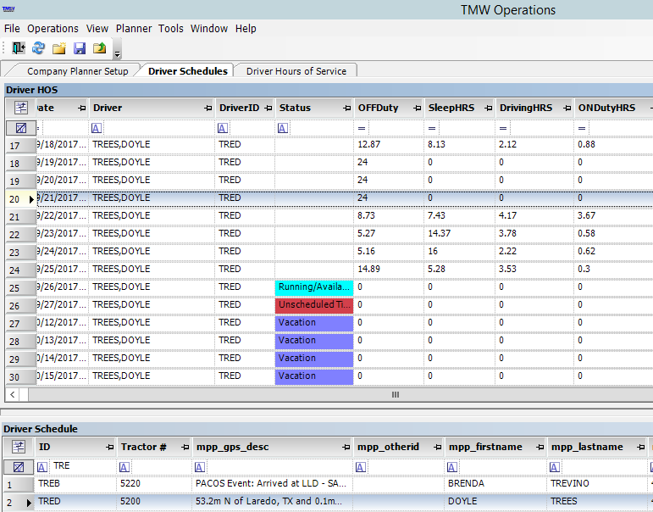Viewport: 653px width, 512px height.
Task: Pin the mpp_lastname column
Action: point(640,447)
